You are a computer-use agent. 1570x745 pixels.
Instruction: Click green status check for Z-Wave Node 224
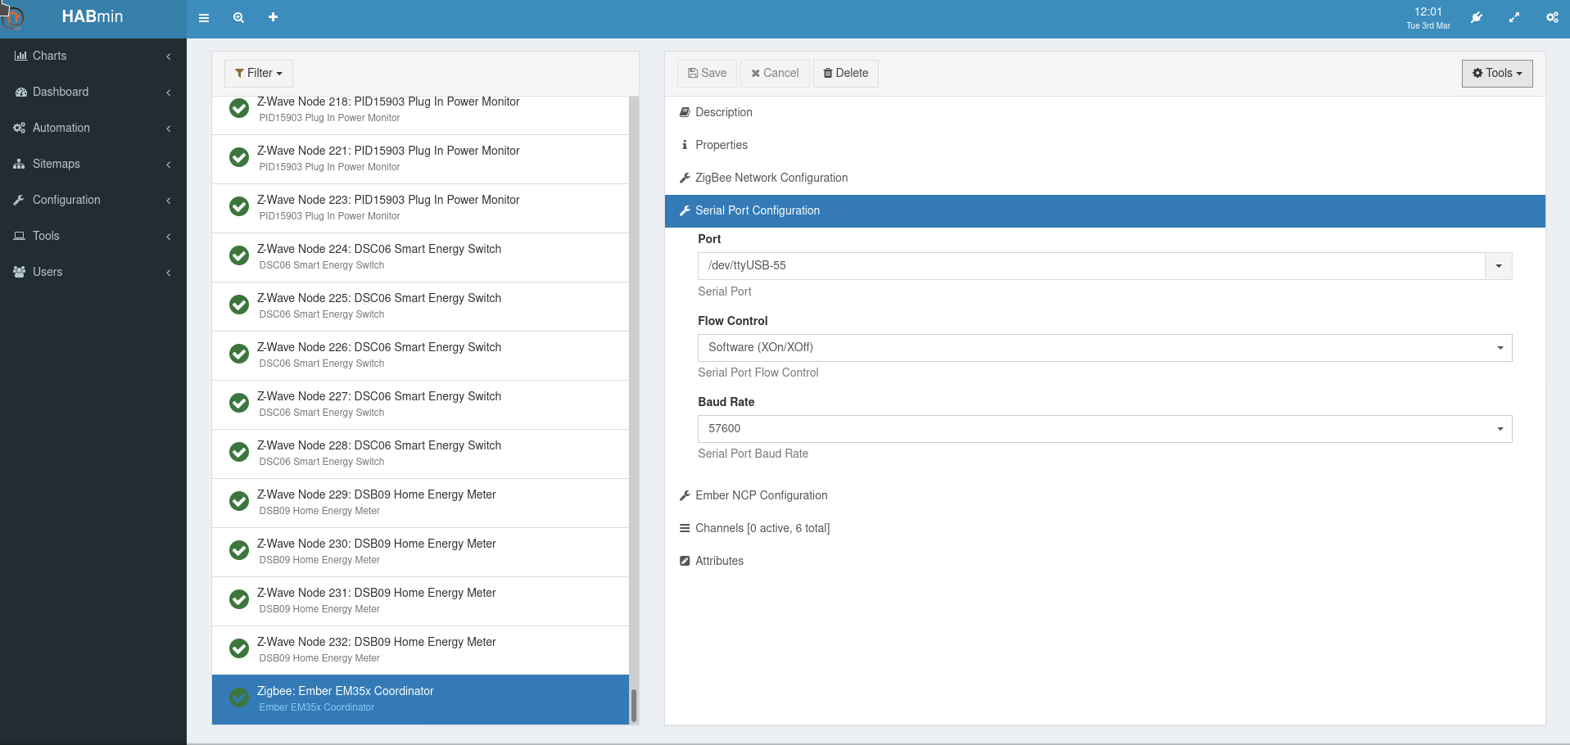239,255
